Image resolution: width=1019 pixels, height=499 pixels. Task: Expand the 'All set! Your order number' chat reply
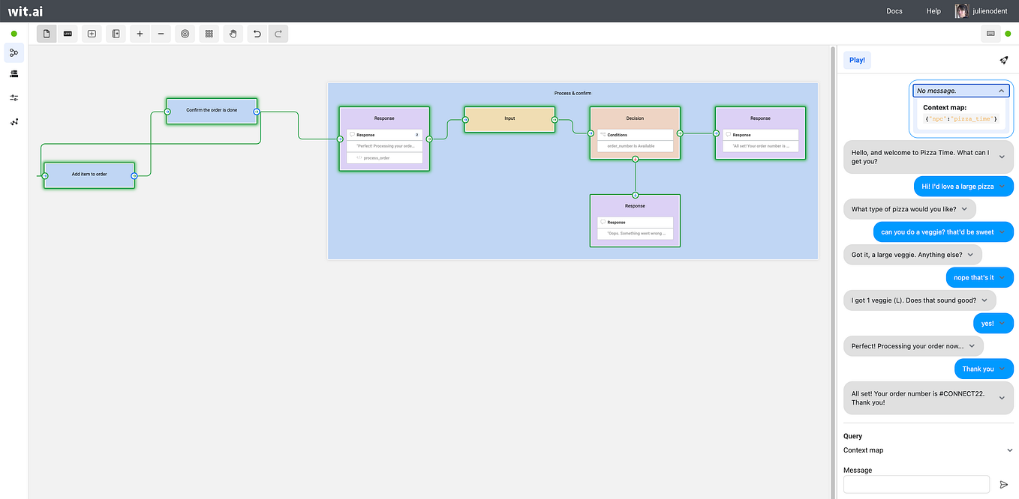1001,398
